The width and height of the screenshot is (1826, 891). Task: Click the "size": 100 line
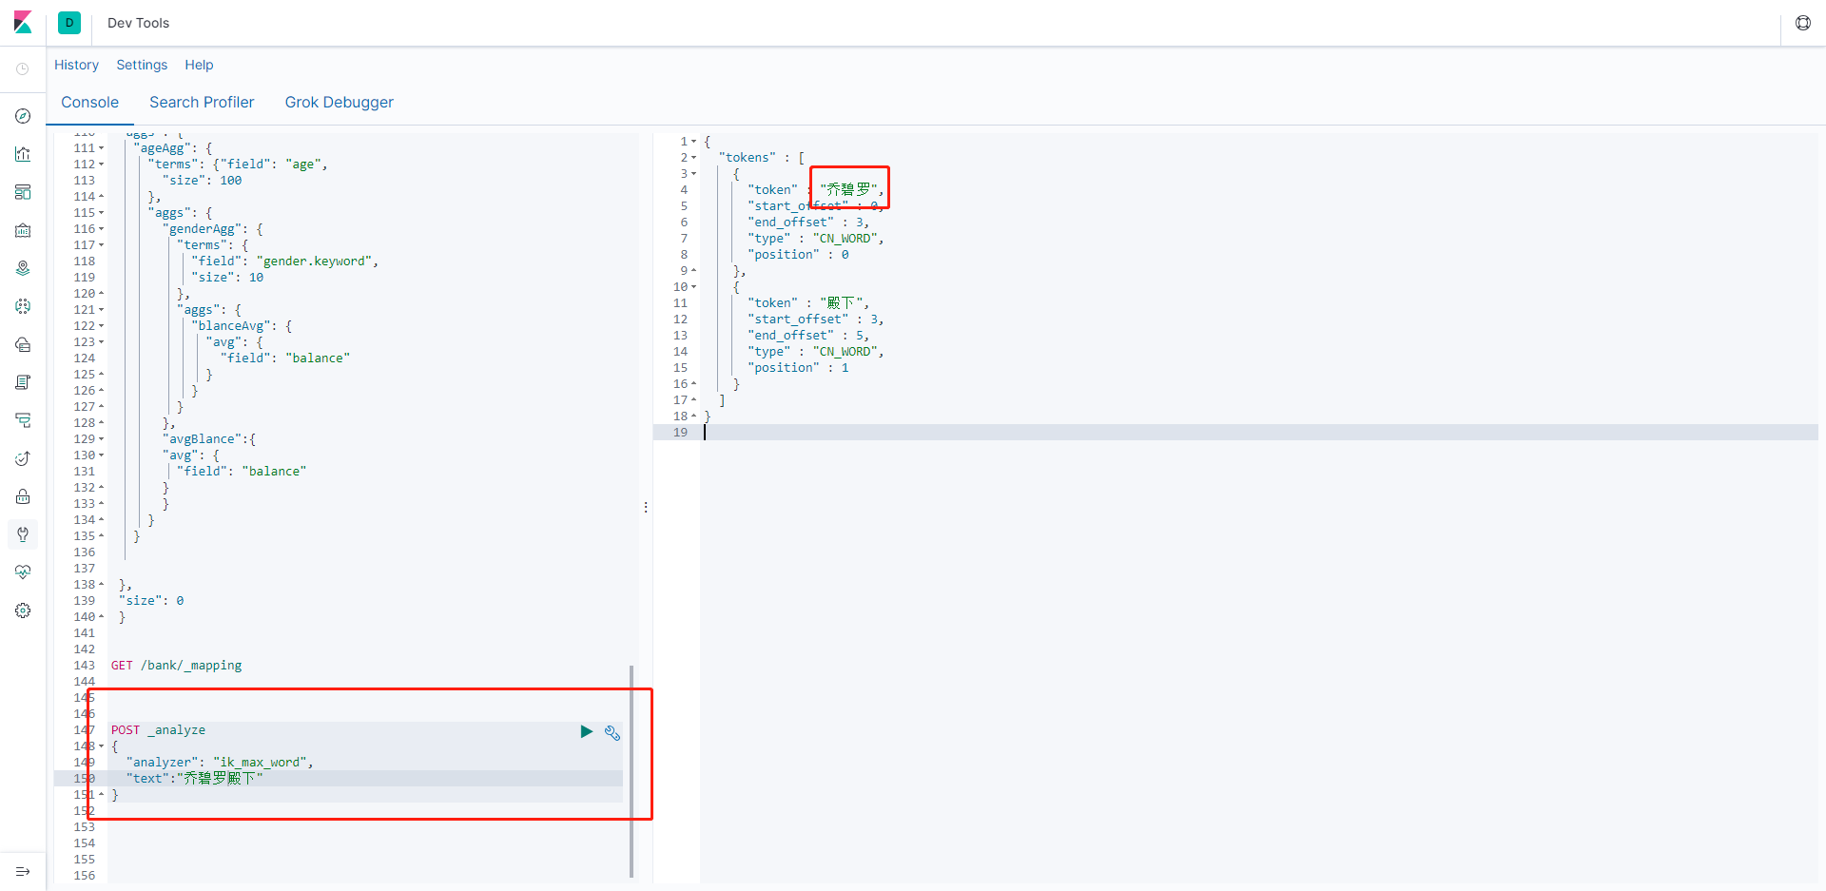point(202,181)
